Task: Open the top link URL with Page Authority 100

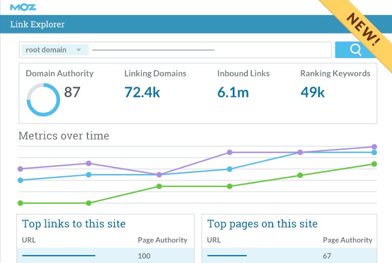Action: tap(58, 256)
